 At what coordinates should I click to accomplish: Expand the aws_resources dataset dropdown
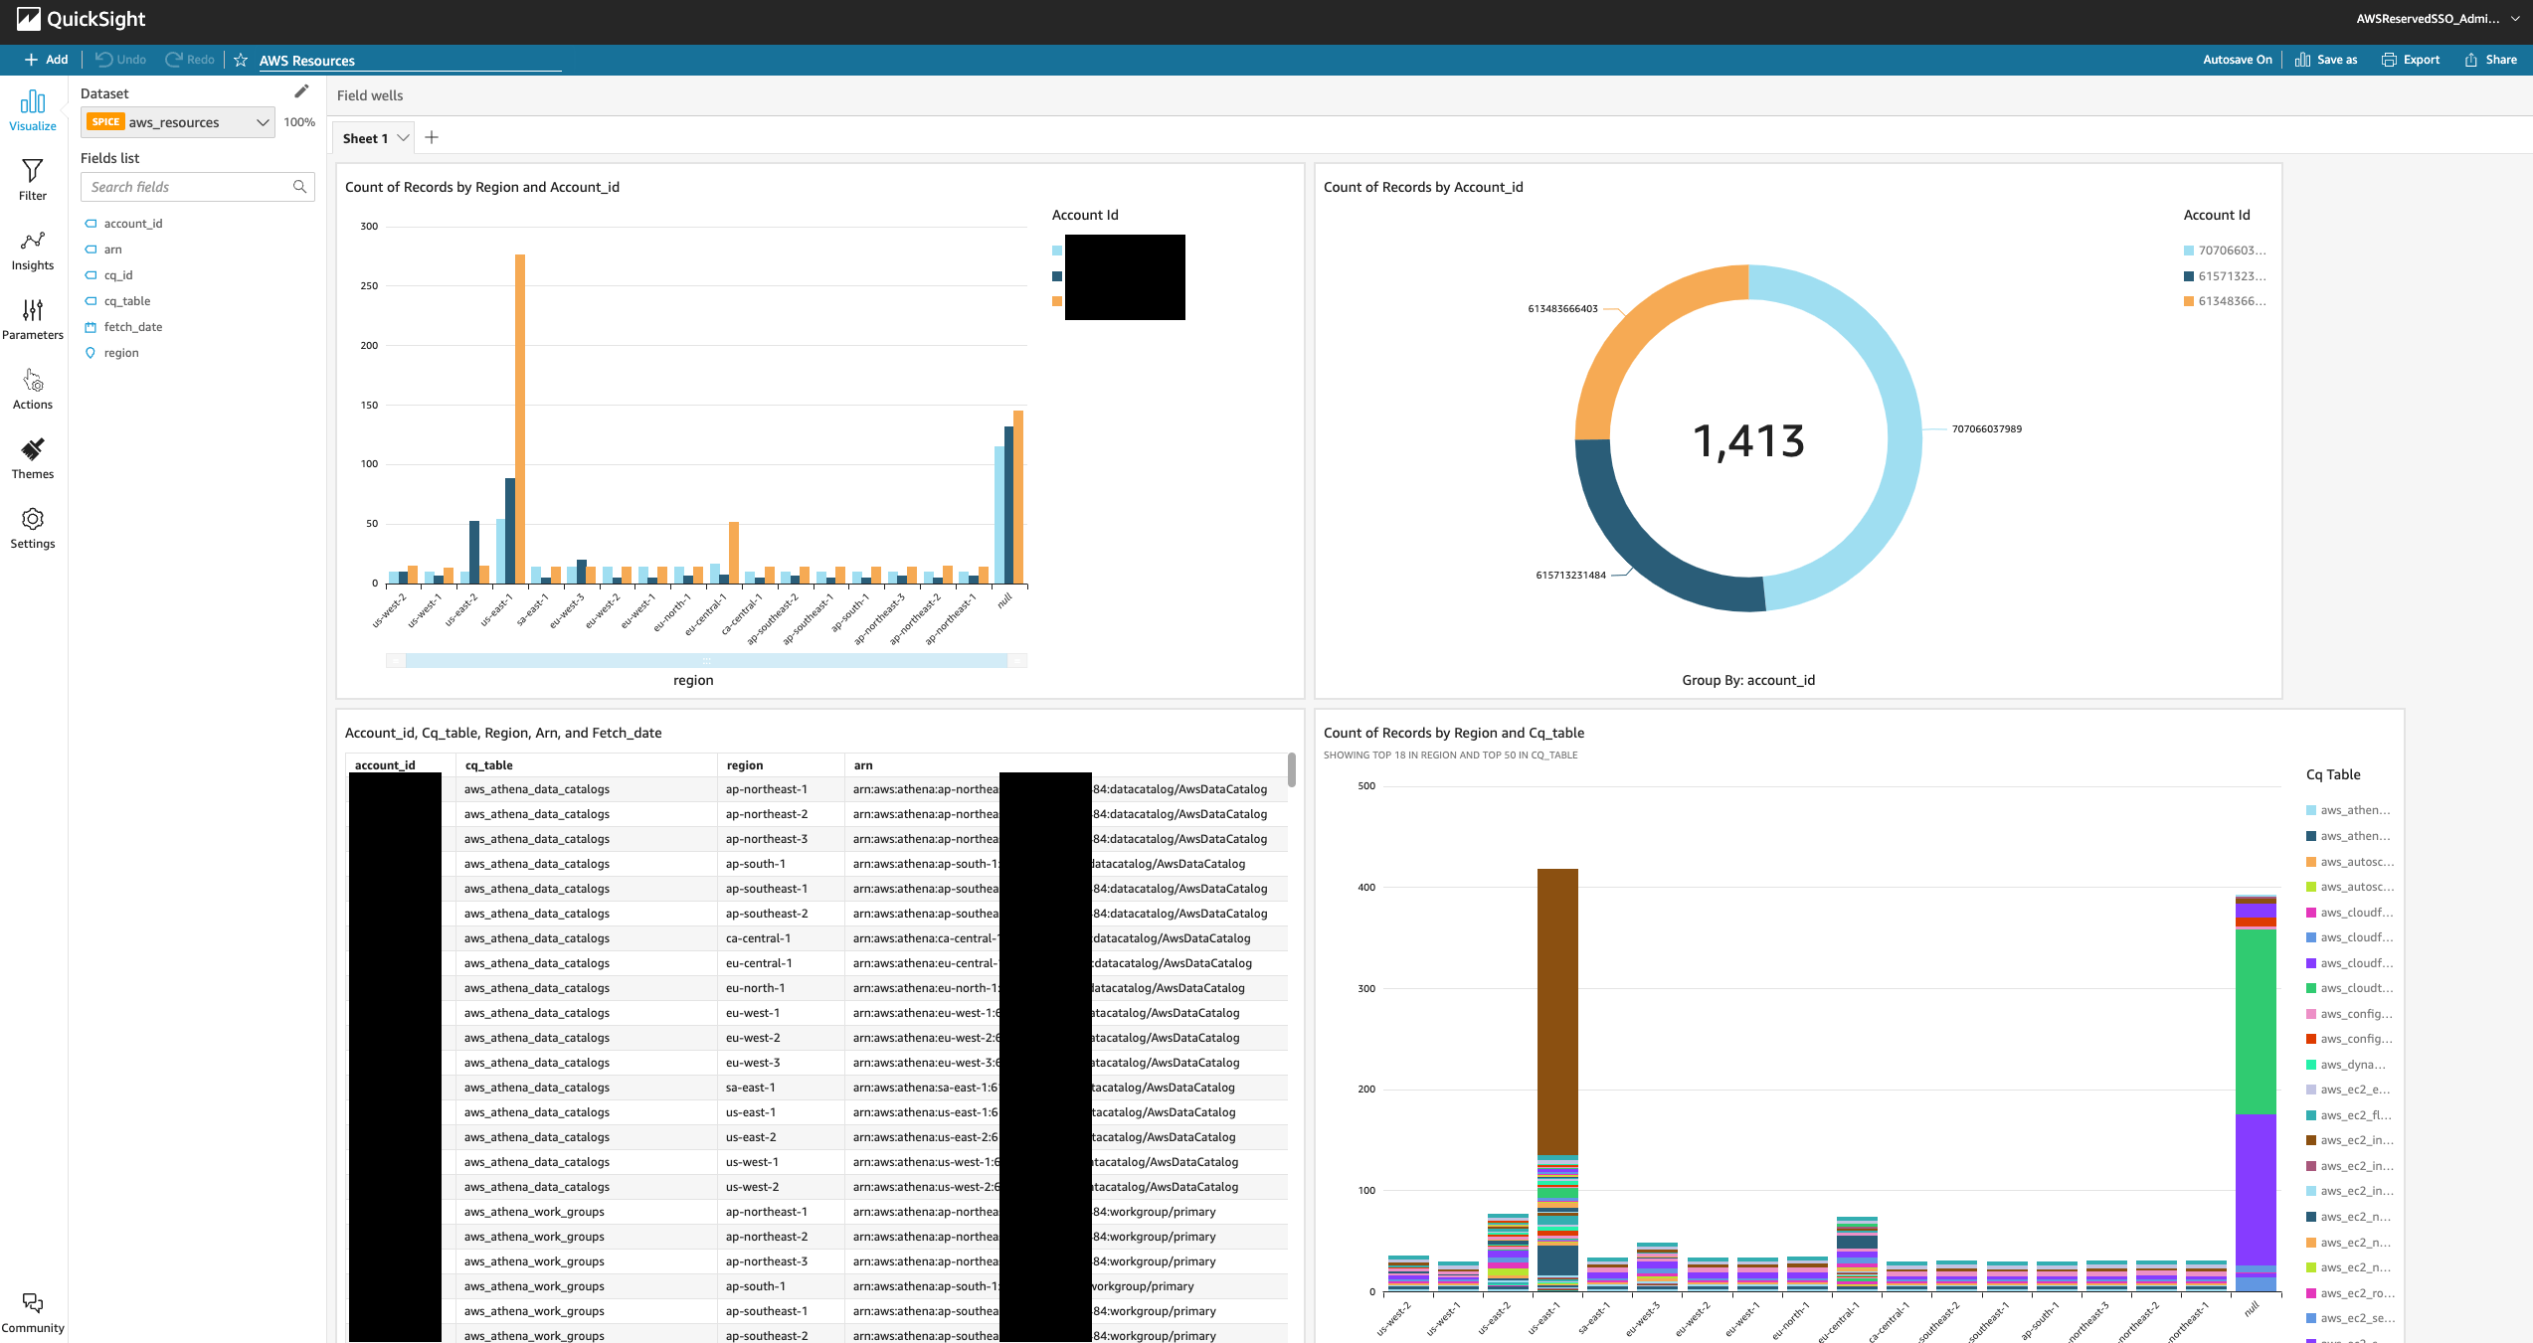point(263,122)
